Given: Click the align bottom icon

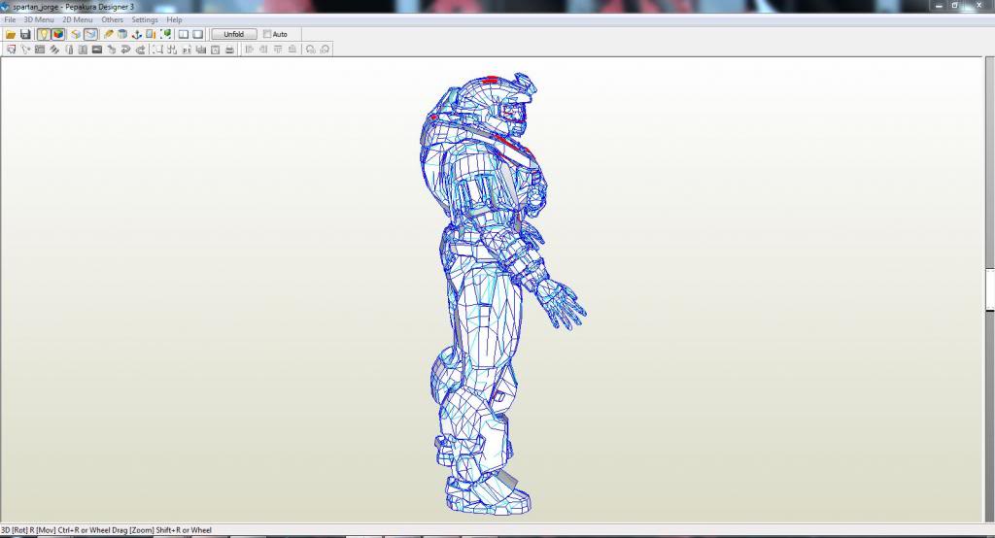Looking at the screenshot, I should (292, 50).
